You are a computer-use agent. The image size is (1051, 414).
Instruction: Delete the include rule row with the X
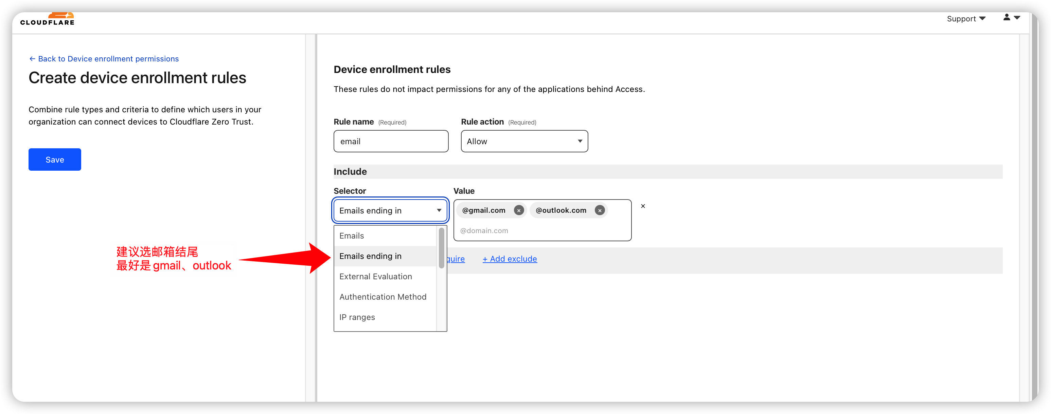pos(643,206)
